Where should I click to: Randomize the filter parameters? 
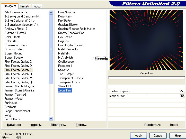[153, 125]
